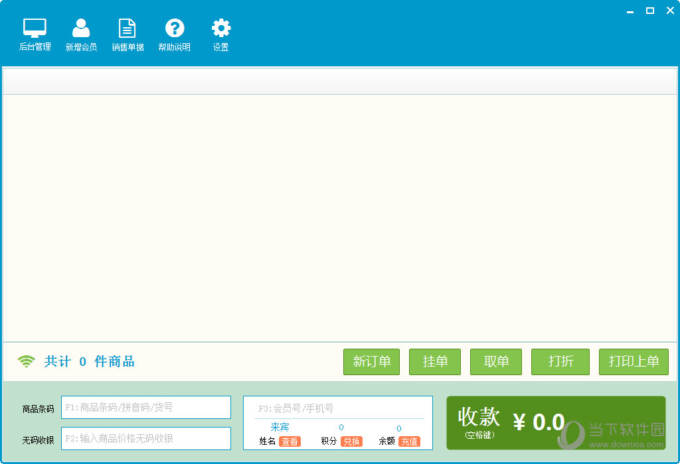Start a new order with 新订单
The image size is (680, 464).
coord(372,362)
